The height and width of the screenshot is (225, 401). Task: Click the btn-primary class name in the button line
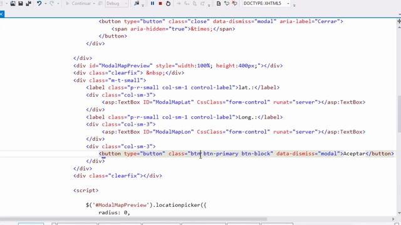(x=221, y=154)
